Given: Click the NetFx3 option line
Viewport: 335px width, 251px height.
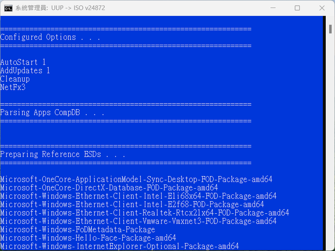Looking at the screenshot, I should 13,87.
